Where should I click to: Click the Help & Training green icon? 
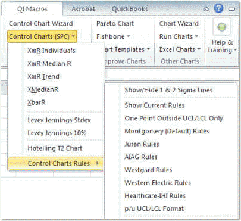click(222, 27)
